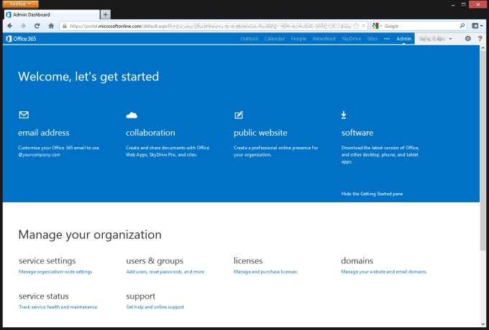Click the padlock site identity icon
The image size is (489, 330).
[65, 26]
